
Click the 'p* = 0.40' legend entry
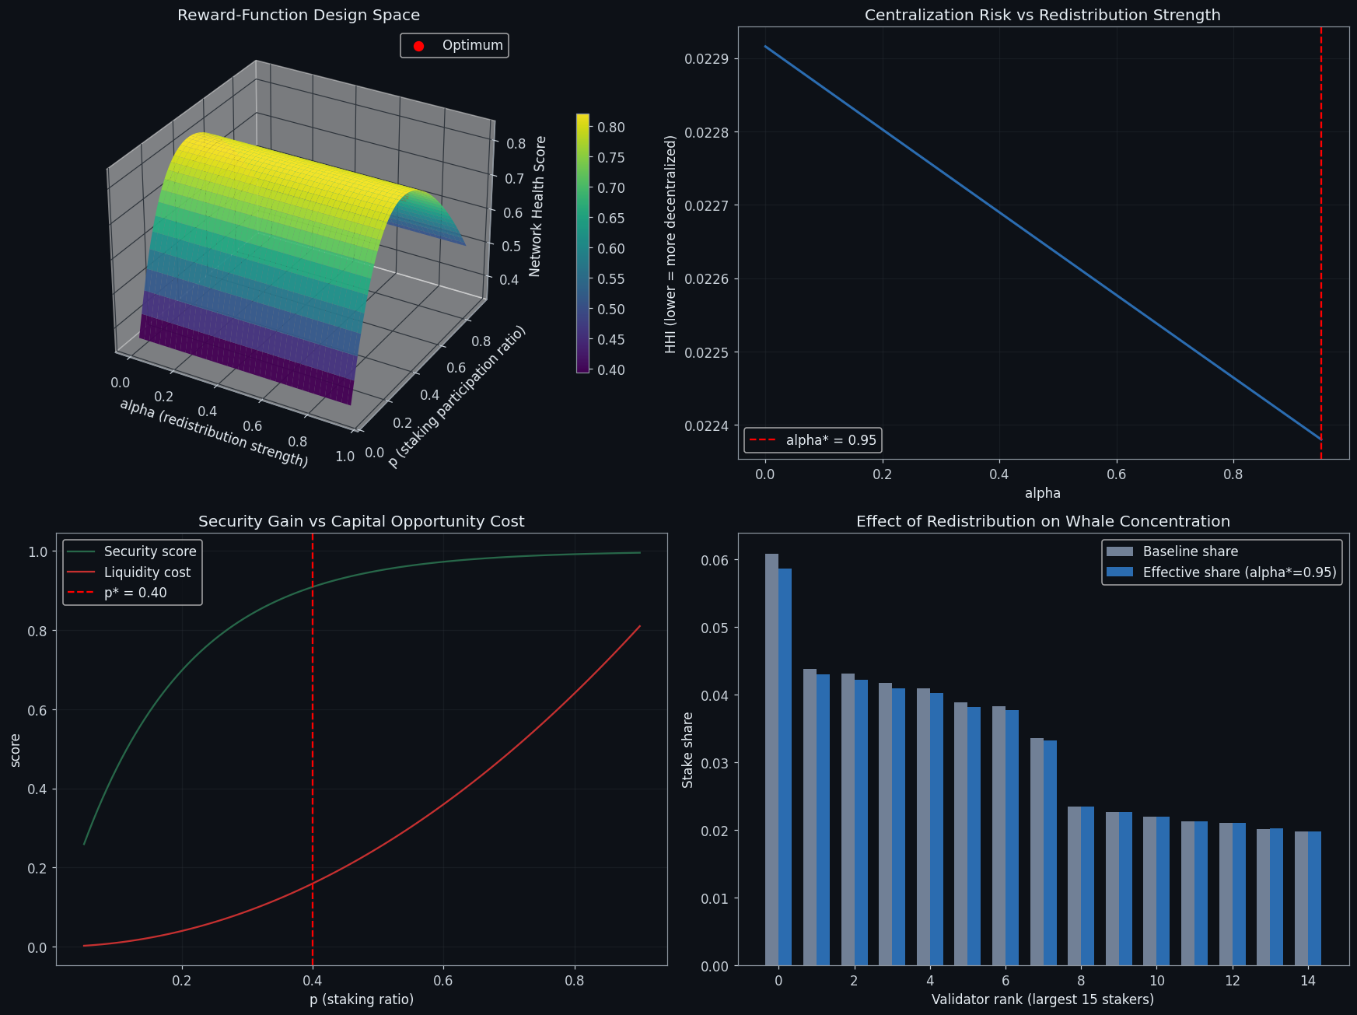117,593
